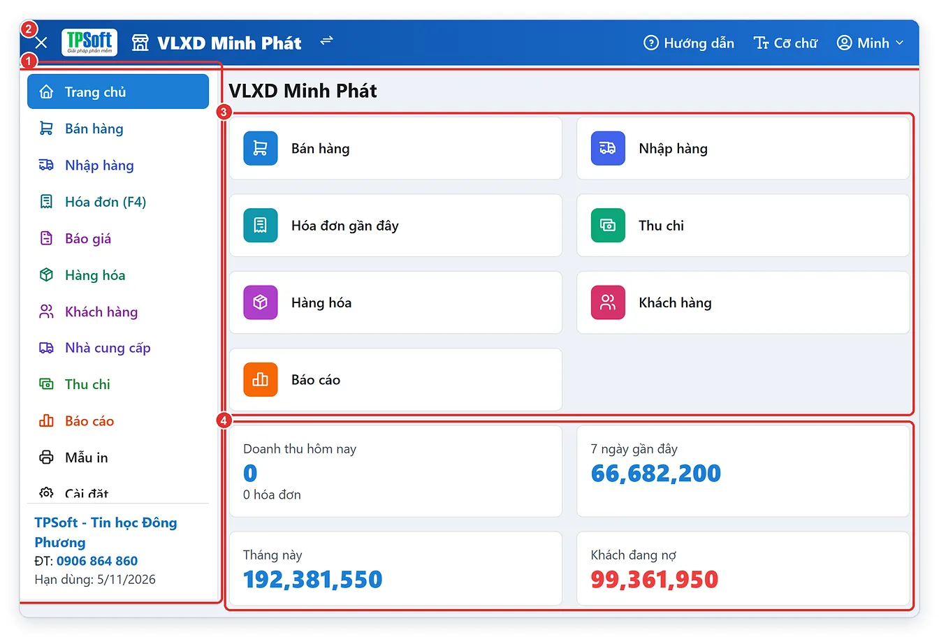Image resolution: width=939 pixels, height=637 pixels.
Task: Click the teal Hóa đơn gần đây icon
Action: click(x=261, y=225)
